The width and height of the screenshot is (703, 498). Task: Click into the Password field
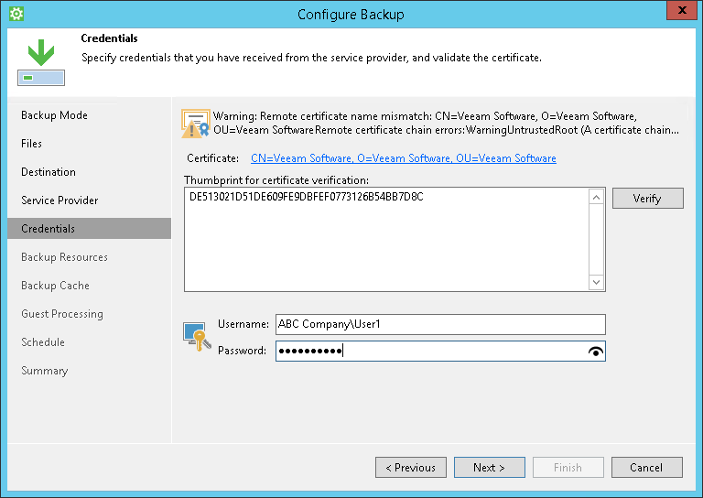click(x=430, y=351)
